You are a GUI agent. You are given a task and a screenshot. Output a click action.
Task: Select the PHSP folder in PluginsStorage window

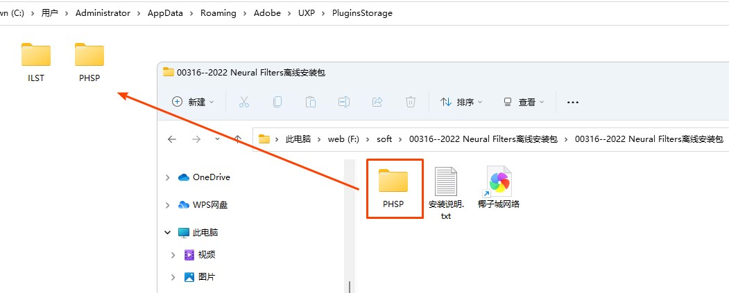point(89,62)
